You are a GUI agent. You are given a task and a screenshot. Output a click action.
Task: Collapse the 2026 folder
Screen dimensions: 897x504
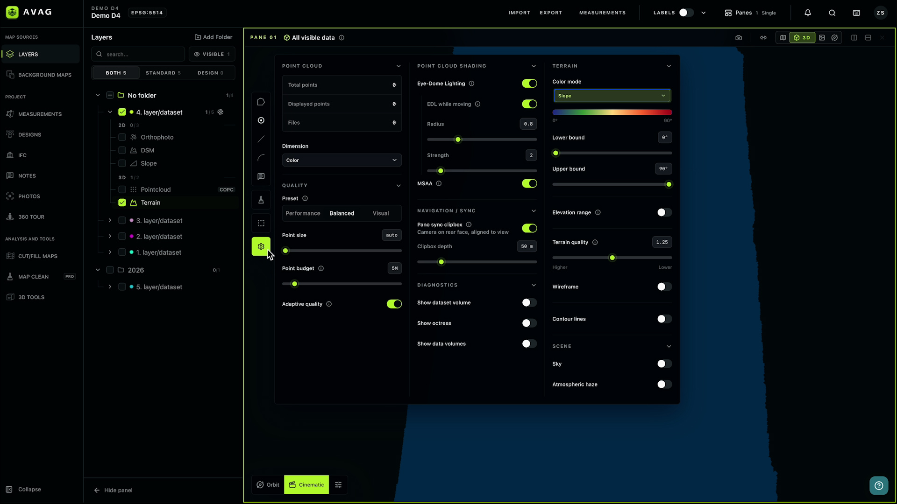coord(98,270)
